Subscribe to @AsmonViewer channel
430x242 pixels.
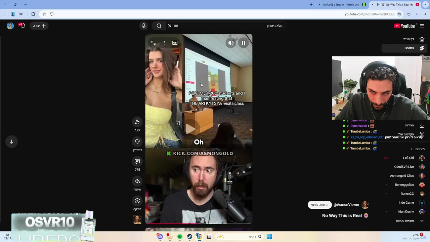click(319, 205)
